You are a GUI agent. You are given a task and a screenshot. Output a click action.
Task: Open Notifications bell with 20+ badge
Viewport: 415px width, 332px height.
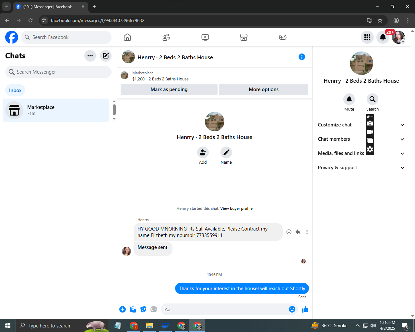point(383,37)
